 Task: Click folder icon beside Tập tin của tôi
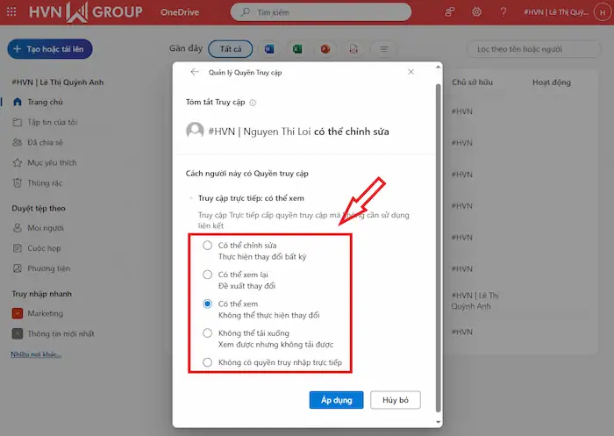point(18,122)
